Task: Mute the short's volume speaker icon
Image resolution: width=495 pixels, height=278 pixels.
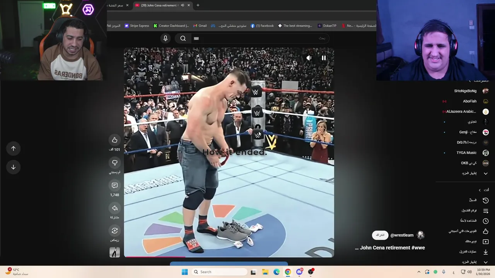Action: 309,58
